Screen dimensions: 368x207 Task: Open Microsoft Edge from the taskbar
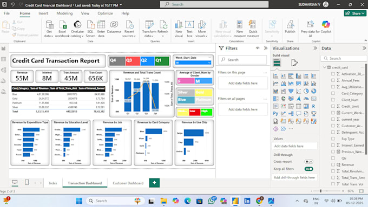(187, 201)
